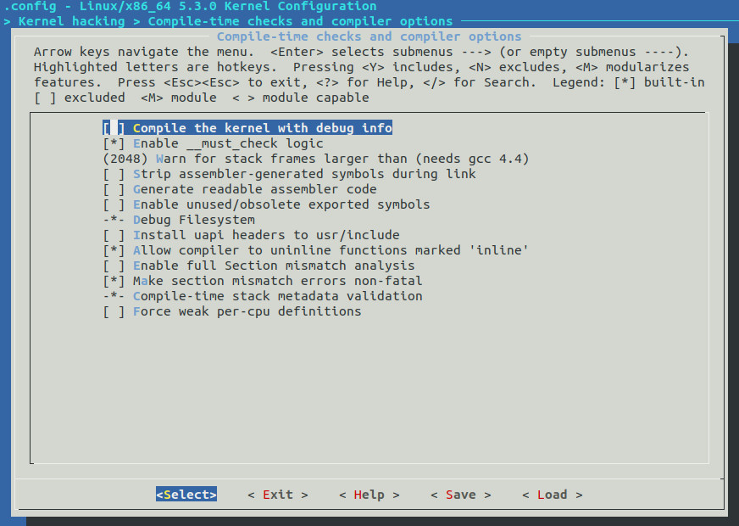Screen dimensions: 739x526
Task: Load a saved configuration file
Action: [551, 494]
